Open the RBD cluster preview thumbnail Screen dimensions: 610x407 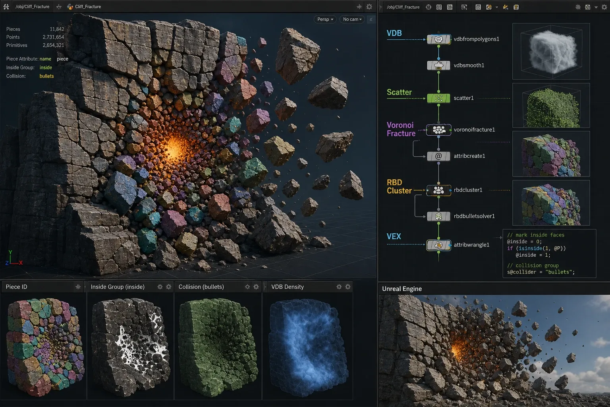(551, 203)
